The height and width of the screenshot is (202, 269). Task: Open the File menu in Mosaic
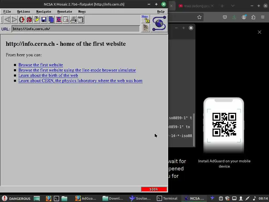coord(7,12)
